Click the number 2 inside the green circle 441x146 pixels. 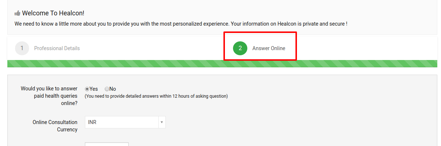(x=240, y=48)
